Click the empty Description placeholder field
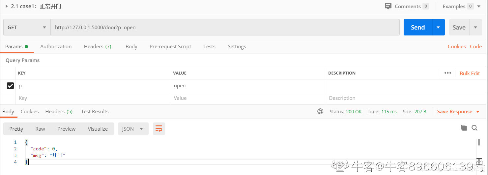Viewport: 488px width, 175px height. (x=406, y=98)
